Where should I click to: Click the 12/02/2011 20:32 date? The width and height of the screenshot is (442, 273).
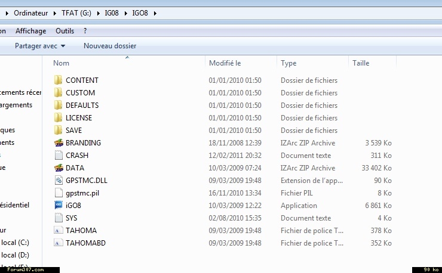pyautogui.click(x=235, y=156)
